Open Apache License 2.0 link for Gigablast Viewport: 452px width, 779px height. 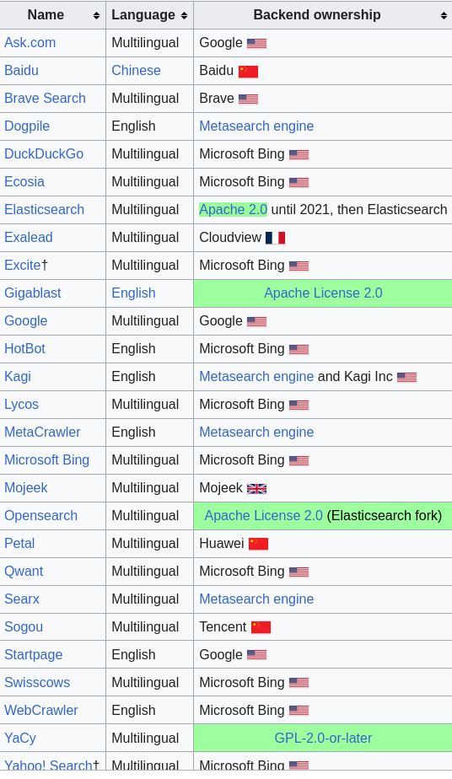(x=323, y=293)
